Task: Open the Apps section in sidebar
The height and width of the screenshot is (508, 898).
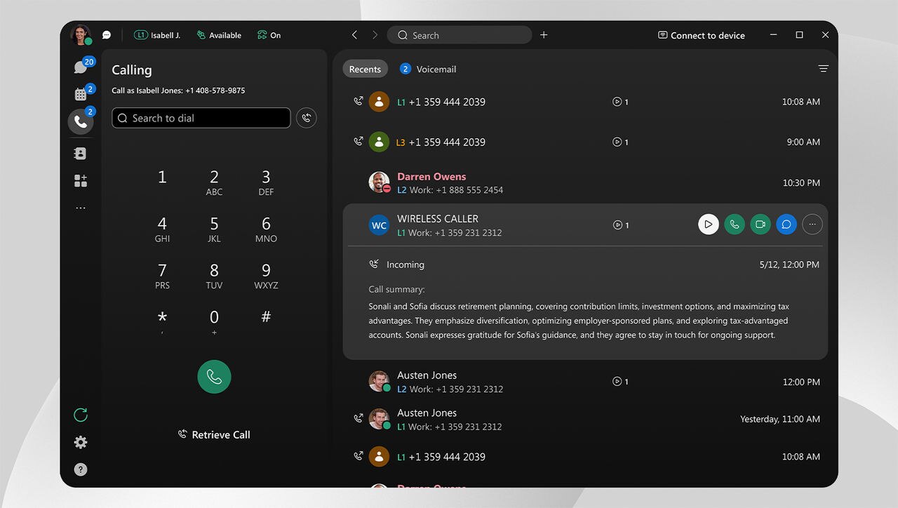Action: click(x=80, y=180)
